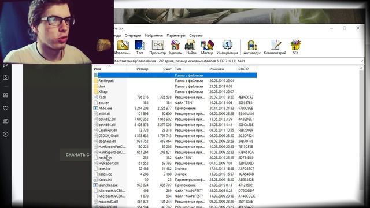Open the Комментарий comment tool

coord(275,46)
